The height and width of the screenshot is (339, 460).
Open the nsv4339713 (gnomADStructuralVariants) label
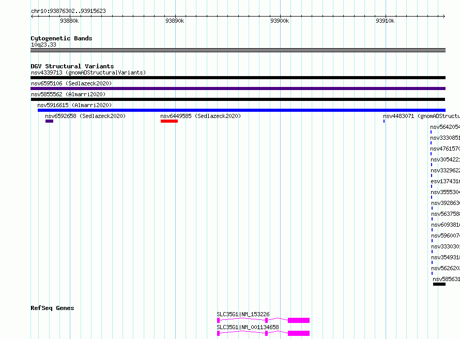[88, 72]
